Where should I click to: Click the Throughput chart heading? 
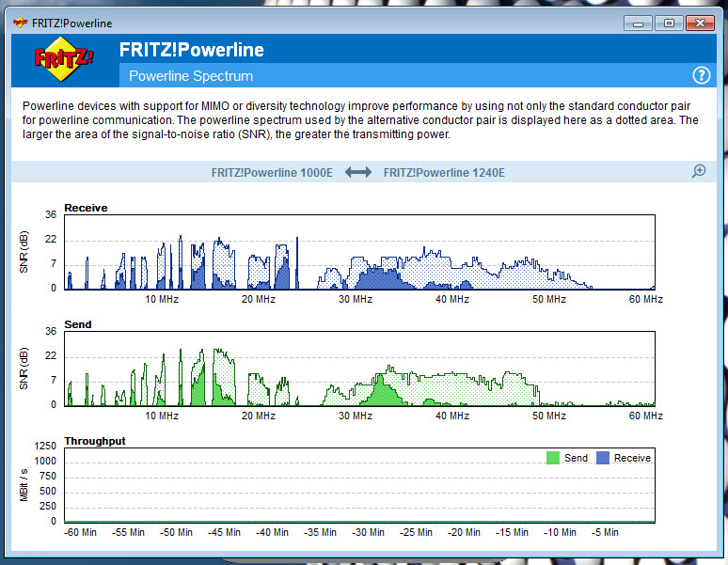95,441
